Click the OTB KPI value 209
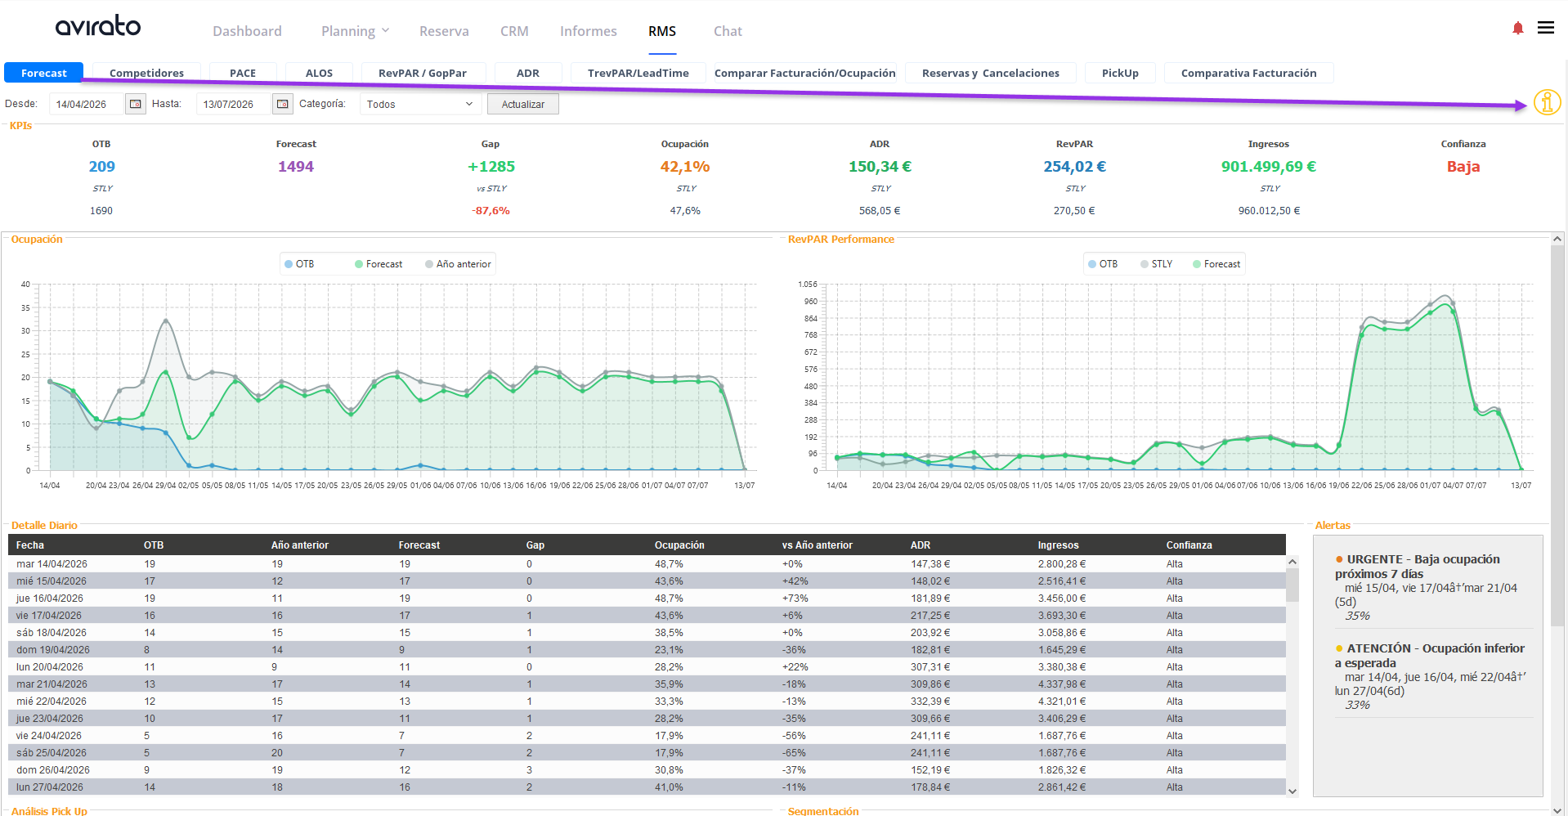 pos(101,167)
